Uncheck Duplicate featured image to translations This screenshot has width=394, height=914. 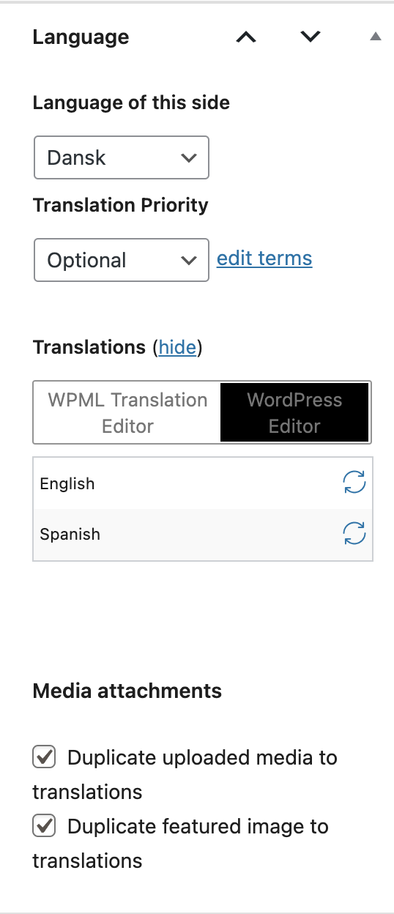pyautogui.click(x=45, y=827)
